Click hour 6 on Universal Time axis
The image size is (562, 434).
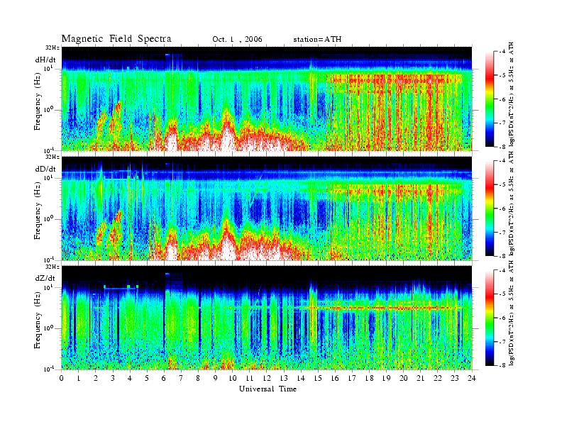click(164, 378)
